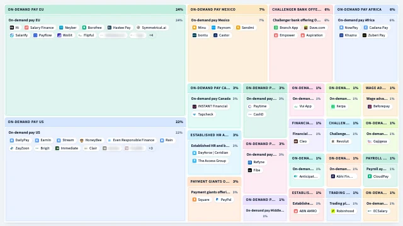Viewport: 403px width, 226px height.
Task: Click the Robinhood company chip
Action: point(343,211)
